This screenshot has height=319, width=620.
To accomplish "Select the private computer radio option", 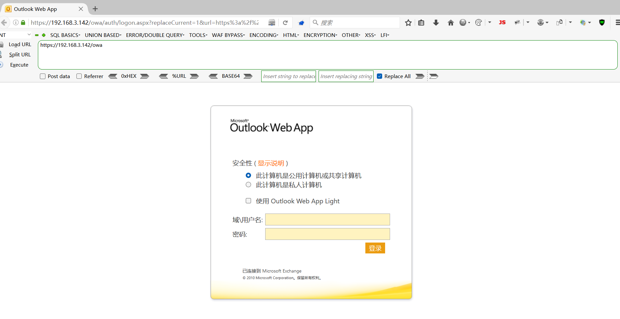I will pos(248,185).
